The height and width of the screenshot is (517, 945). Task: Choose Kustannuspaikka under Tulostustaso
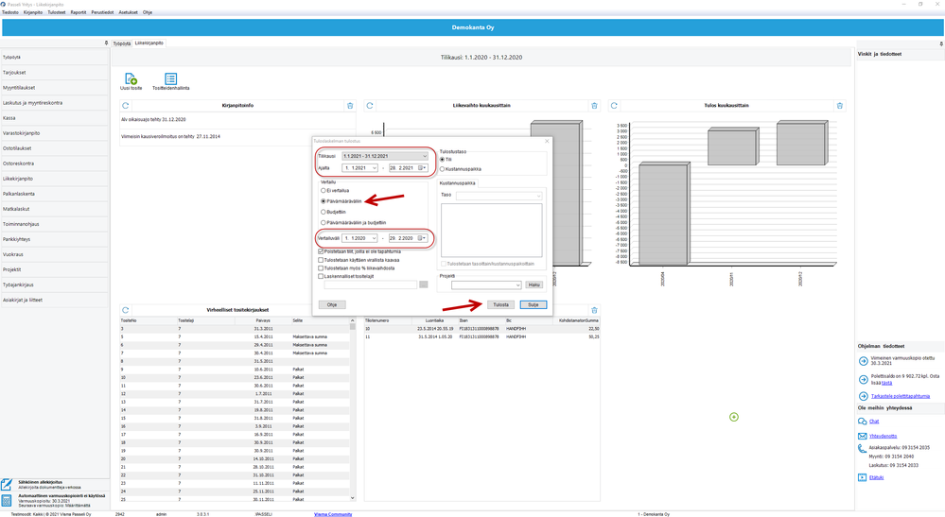[x=443, y=169]
